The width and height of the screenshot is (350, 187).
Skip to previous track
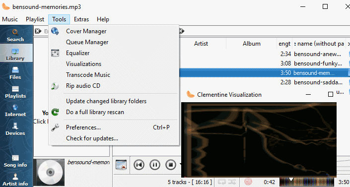point(139,165)
